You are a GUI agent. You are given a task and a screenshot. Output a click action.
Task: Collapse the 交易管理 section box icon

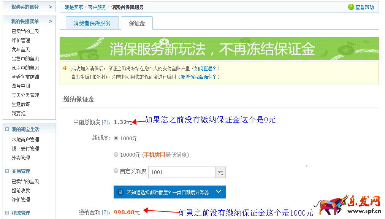tap(7, 171)
